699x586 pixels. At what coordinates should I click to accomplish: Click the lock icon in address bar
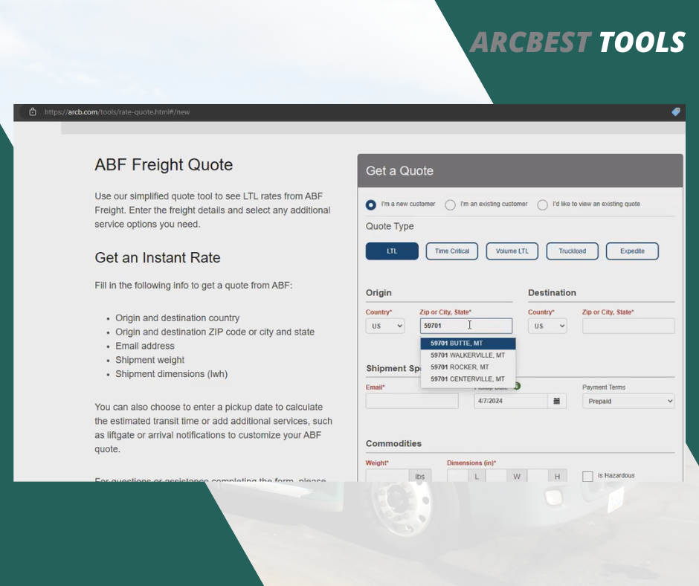33,112
